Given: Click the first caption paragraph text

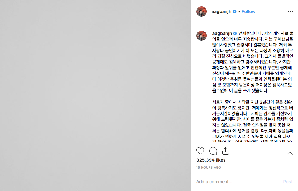Looking at the screenshot, I should click(x=253, y=62).
